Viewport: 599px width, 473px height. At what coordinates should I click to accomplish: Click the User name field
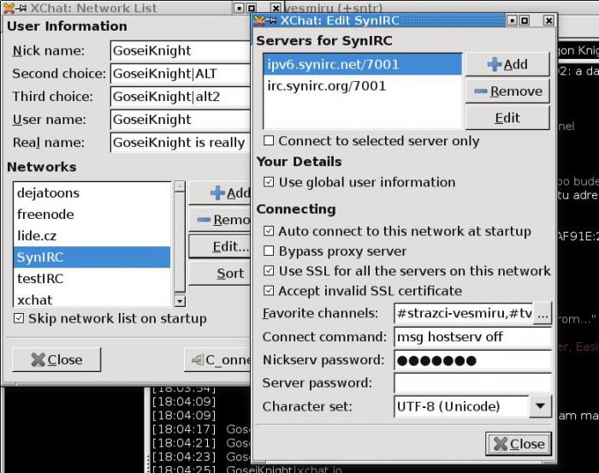click(181, 120)
